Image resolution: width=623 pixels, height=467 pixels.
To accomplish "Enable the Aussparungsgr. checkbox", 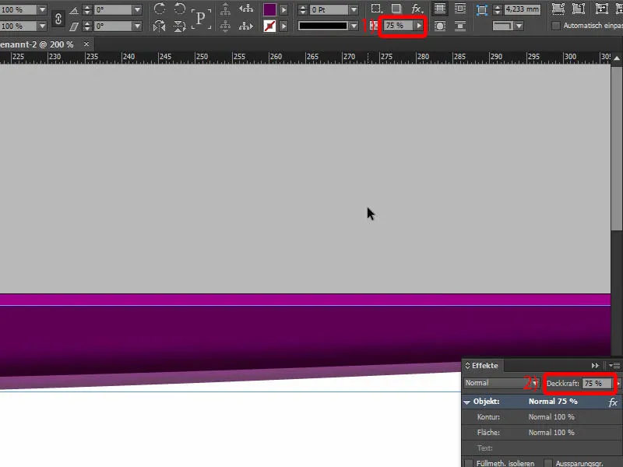I will (548, 463).
